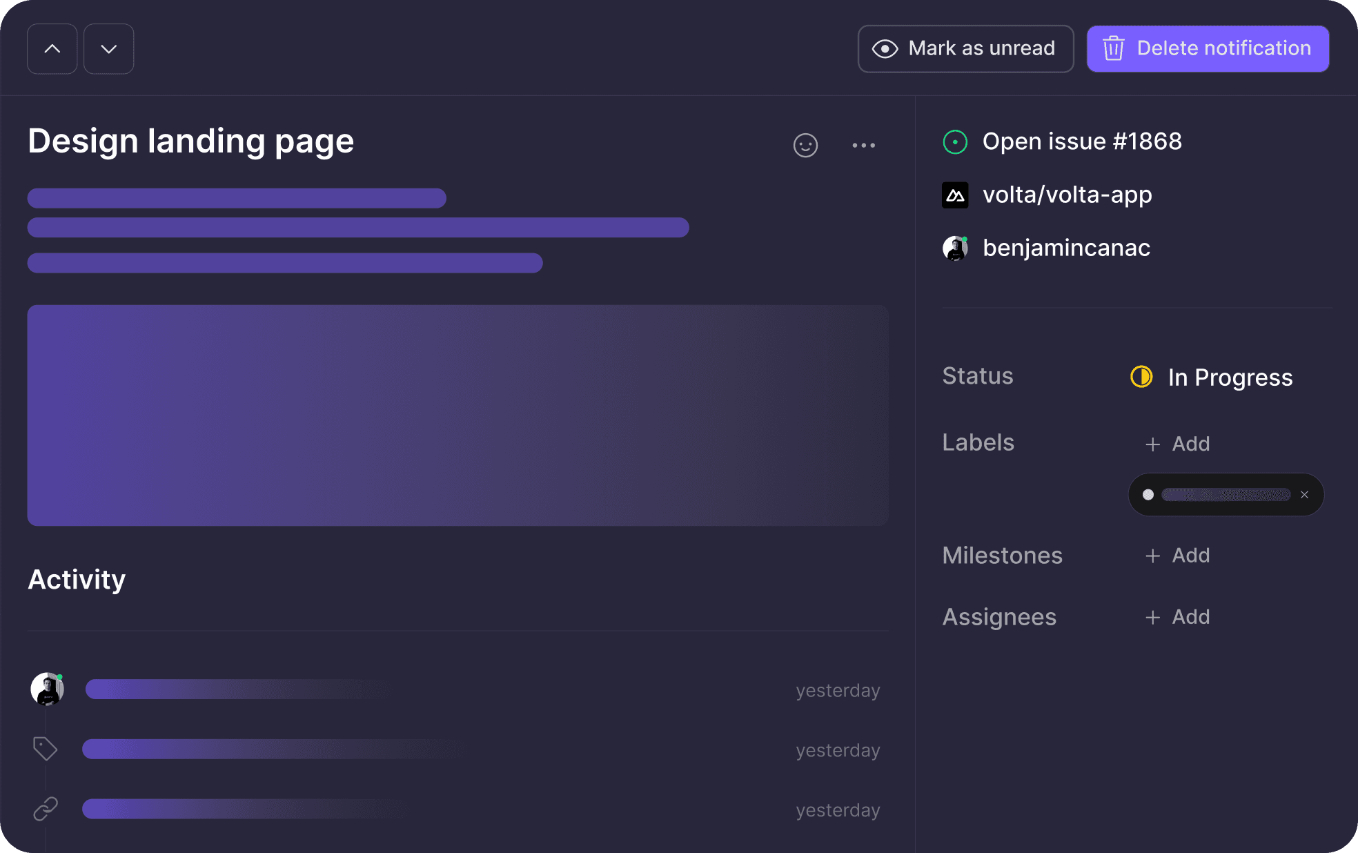Toggle Mark as unread

[965, 48]
